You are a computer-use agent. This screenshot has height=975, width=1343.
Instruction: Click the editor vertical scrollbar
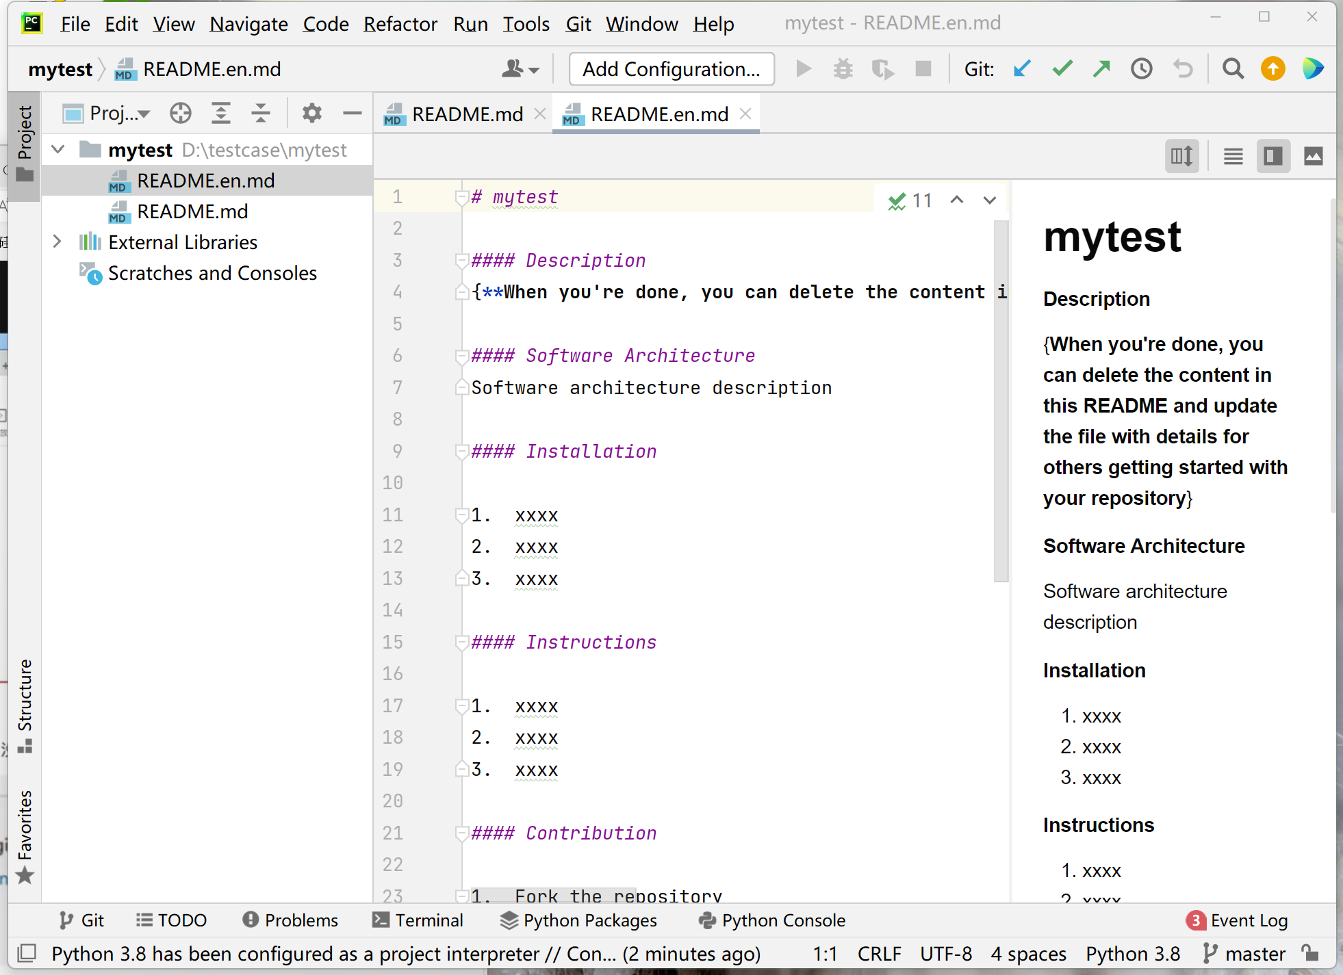[x=1001, y=400]
